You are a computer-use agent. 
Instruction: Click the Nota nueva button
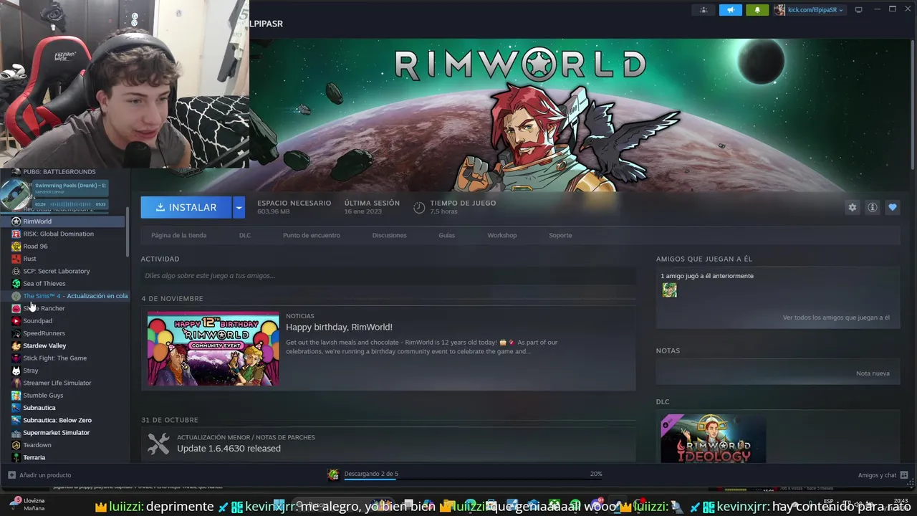[873, 373]
